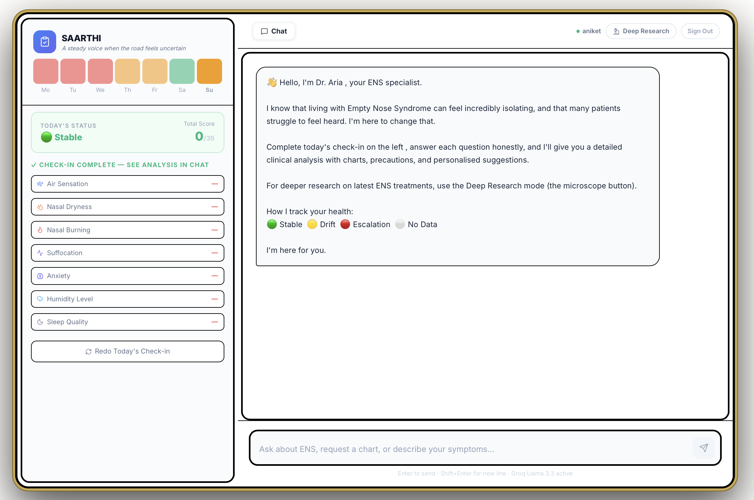Screen dimensions: 754x500
Task: Click the Nasal Burning flame icon
Action: pyautogui.click(x=40, y=230)
